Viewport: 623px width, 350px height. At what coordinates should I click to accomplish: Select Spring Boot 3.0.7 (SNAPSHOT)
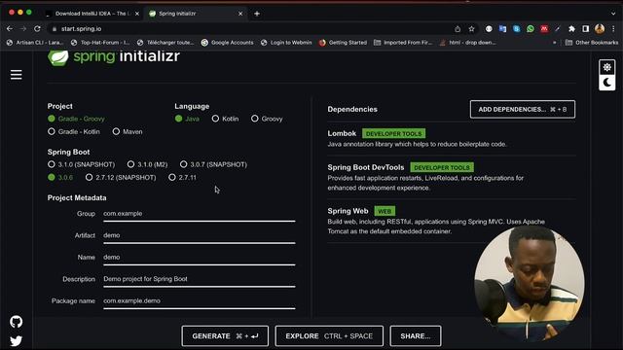[x=213, y=164]
